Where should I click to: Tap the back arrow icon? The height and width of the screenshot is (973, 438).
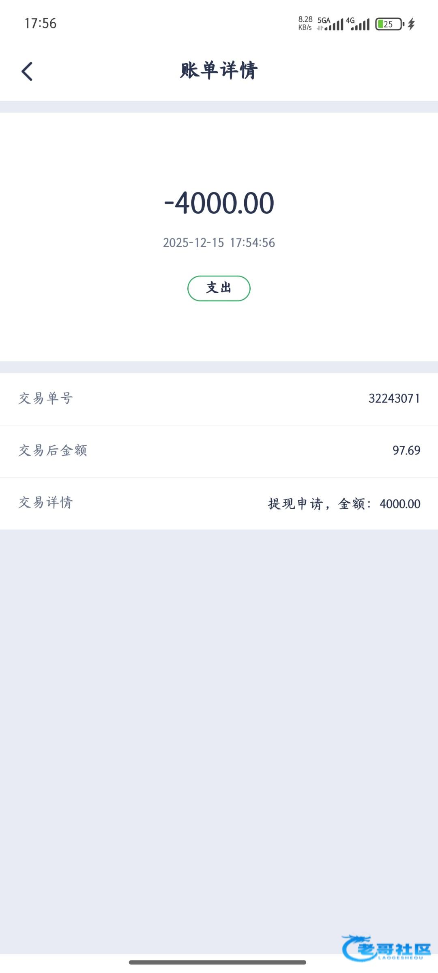pyautogui.click(x=27, y=71)
